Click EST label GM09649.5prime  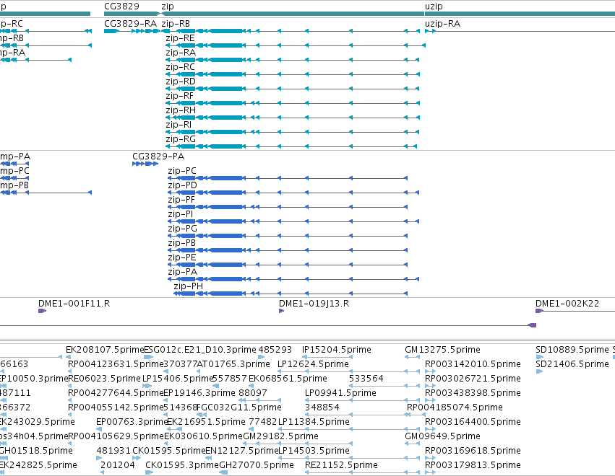[x=442, y=436]
